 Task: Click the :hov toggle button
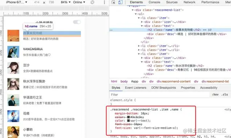215,95
